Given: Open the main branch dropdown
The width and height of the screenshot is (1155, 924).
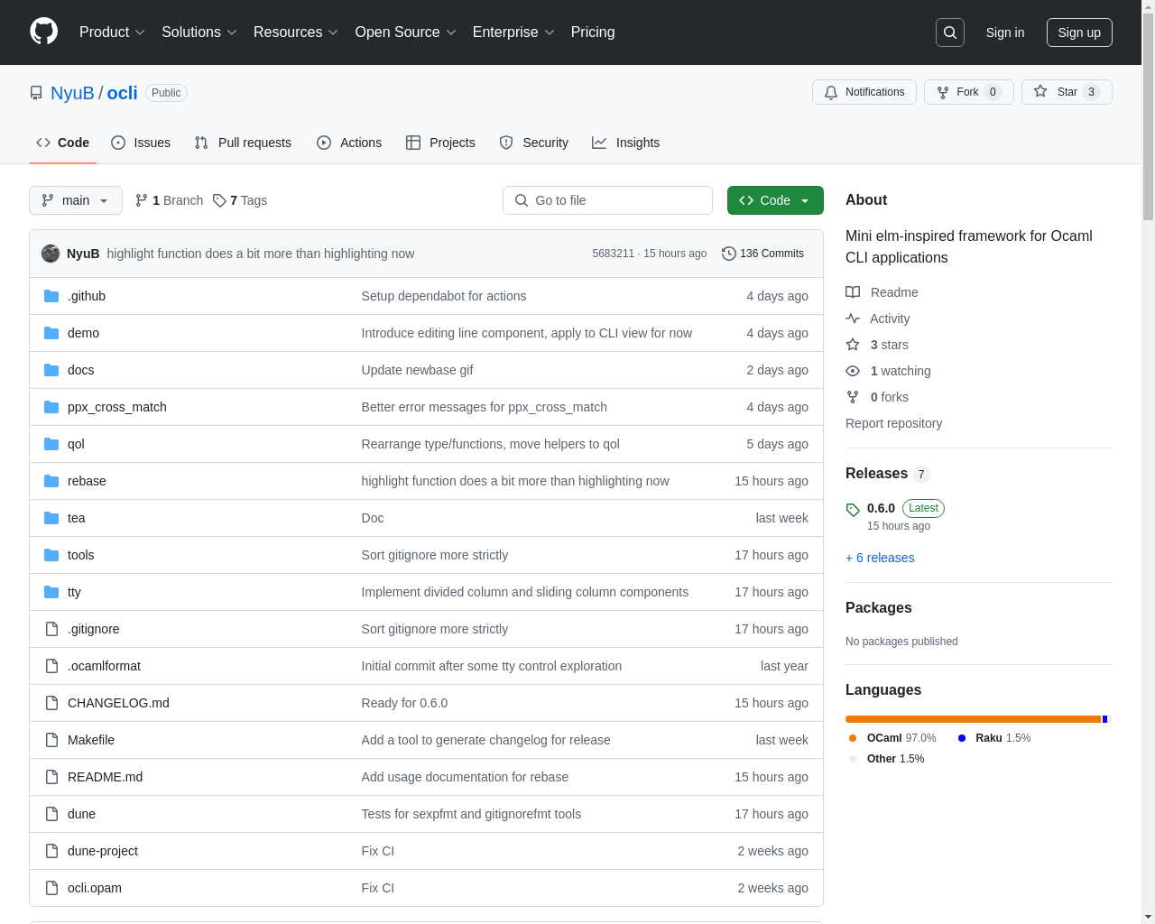Looking at the screenshot, I should coord(76,200).
